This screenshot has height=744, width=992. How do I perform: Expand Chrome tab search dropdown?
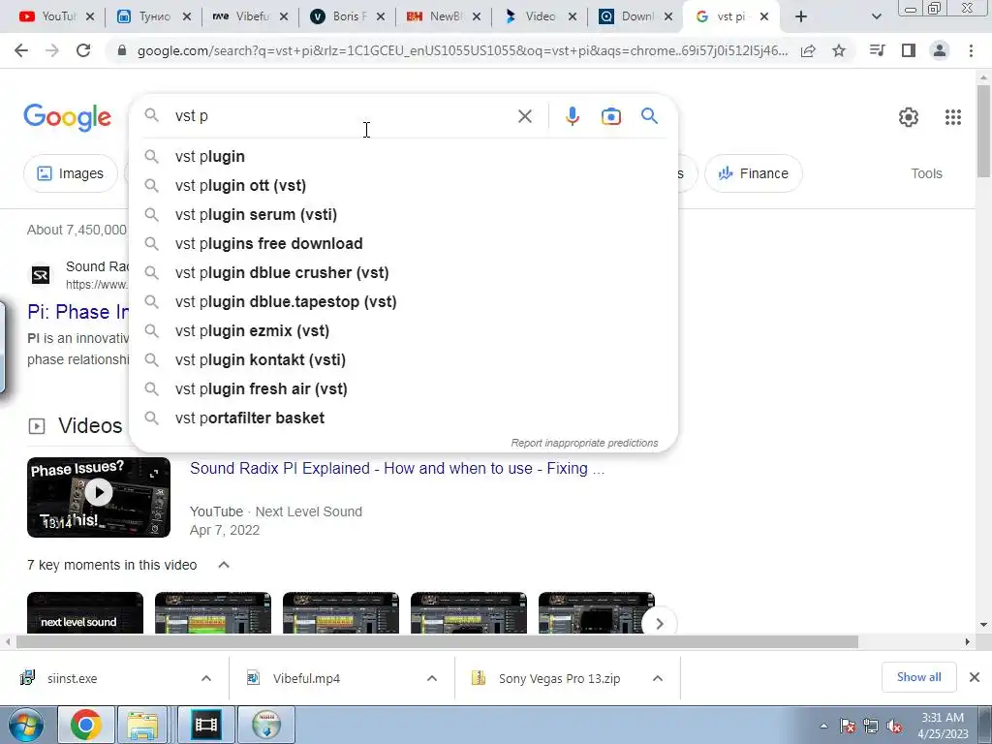tap(876, 16)
